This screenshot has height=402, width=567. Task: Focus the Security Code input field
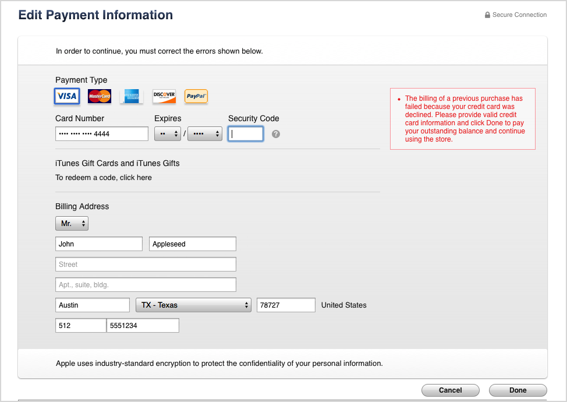[246, 134]
